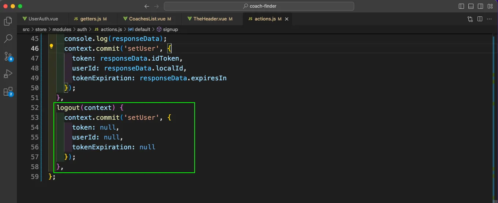
Task: Toggle the bottom panel layout icon
Action: [x=471, y=6]
